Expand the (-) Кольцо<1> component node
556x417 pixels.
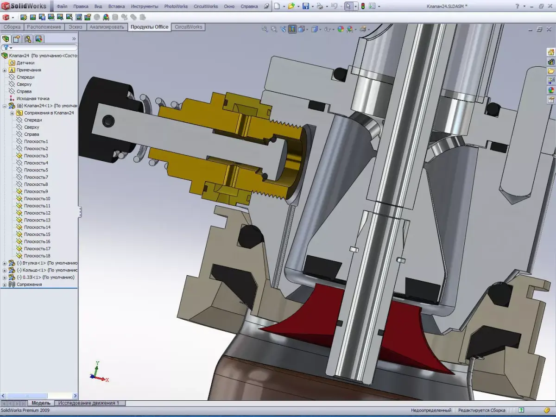pos(5,270)
